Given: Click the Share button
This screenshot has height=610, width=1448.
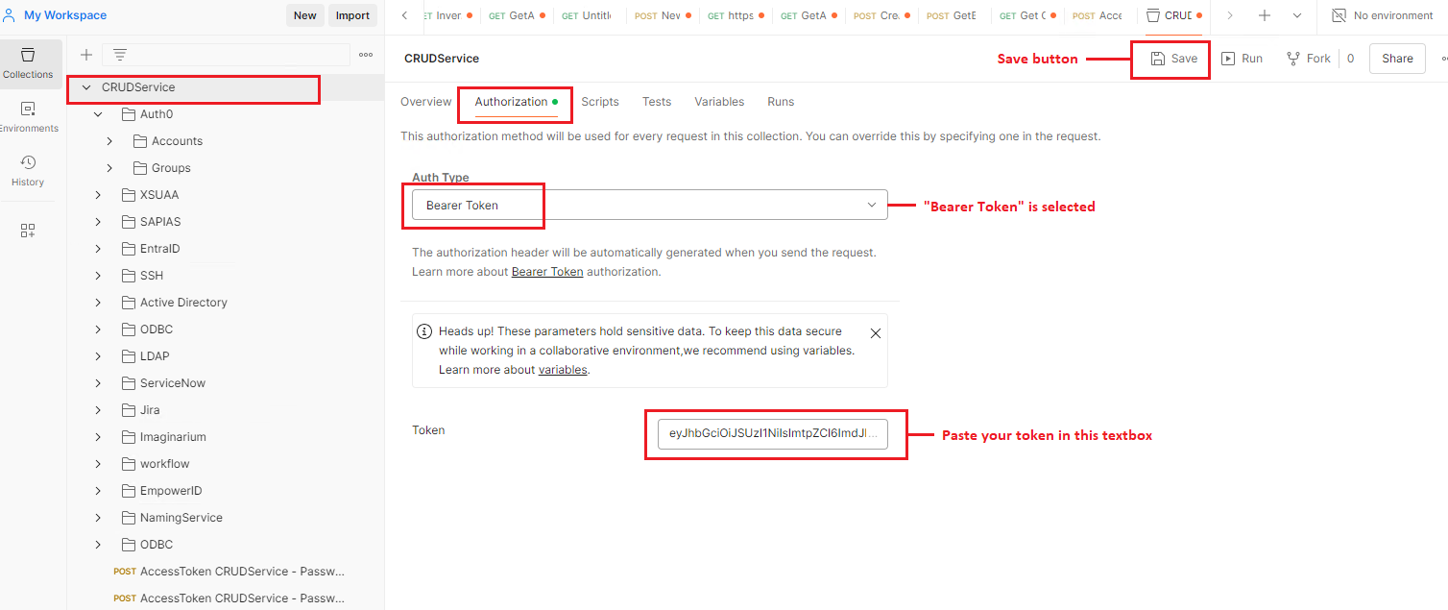Looking at the screenshot, I should [1397, 59].
